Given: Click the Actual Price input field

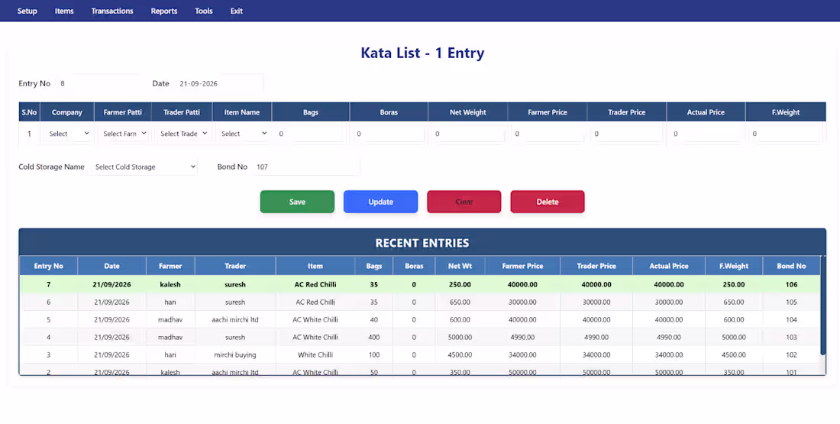Looking at the screenshot, I should click(x=706, y=134).
